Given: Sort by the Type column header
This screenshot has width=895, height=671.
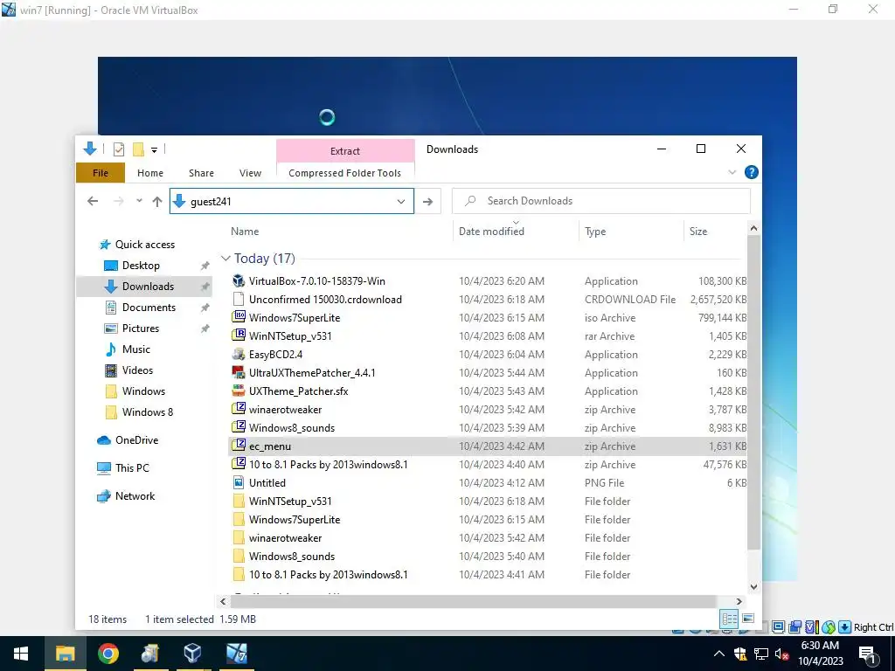Looking at the screenshot, I should point(595,231).
